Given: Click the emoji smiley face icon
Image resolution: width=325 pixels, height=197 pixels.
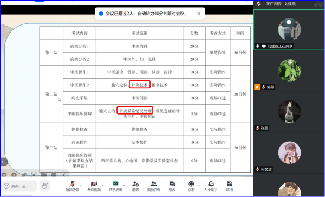Looking at the screenshot, I should [6, 186].
